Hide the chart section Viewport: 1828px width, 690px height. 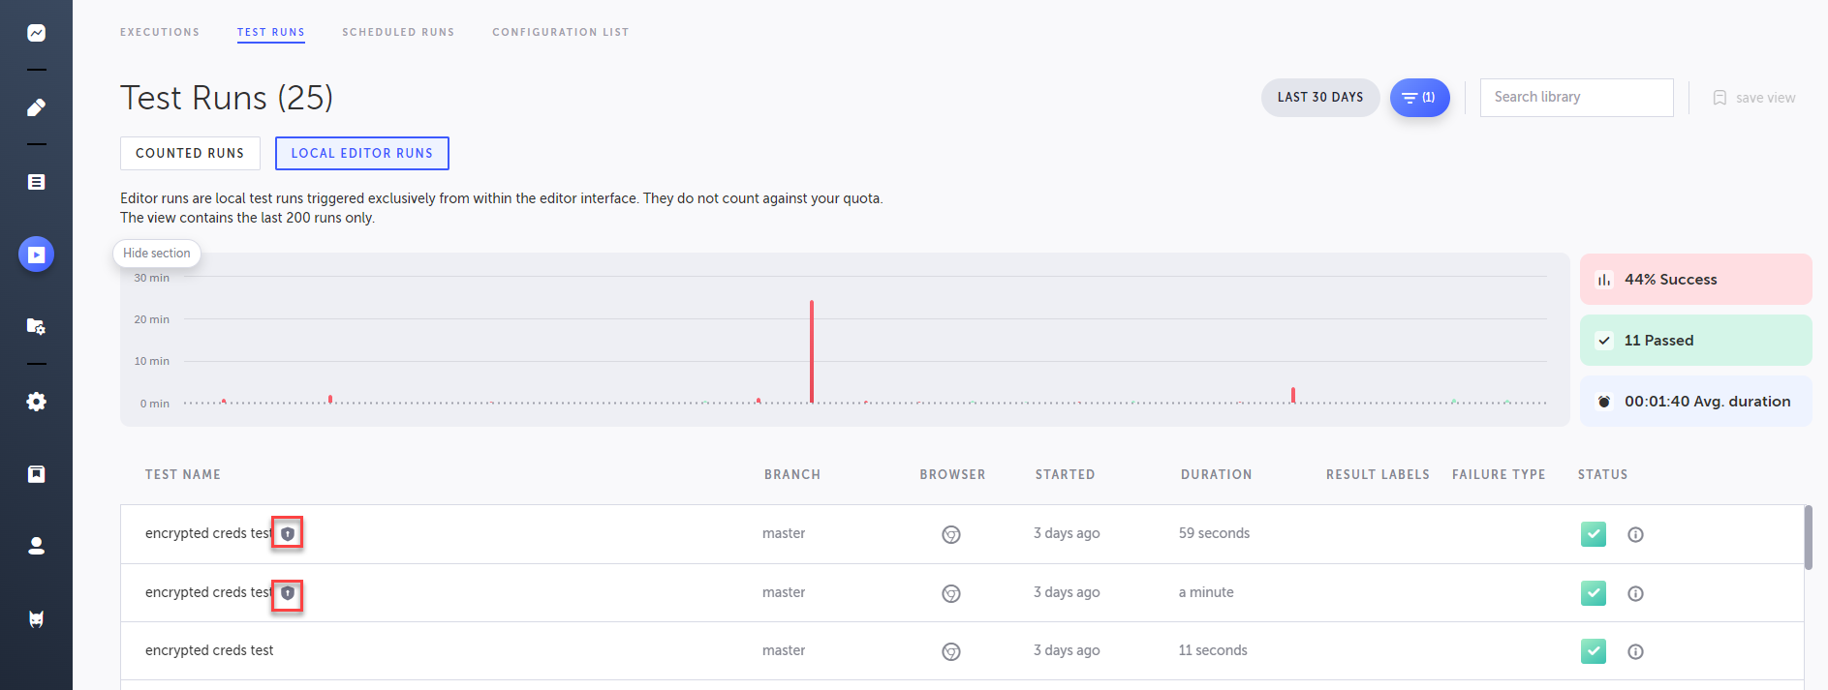[157, 254]
